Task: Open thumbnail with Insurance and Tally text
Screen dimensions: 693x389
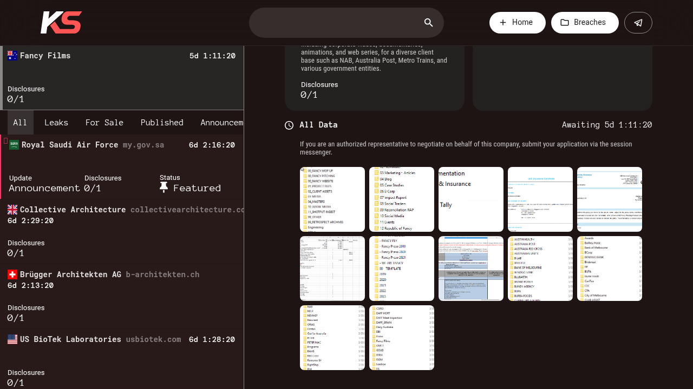Action: [x=471, y=199]
